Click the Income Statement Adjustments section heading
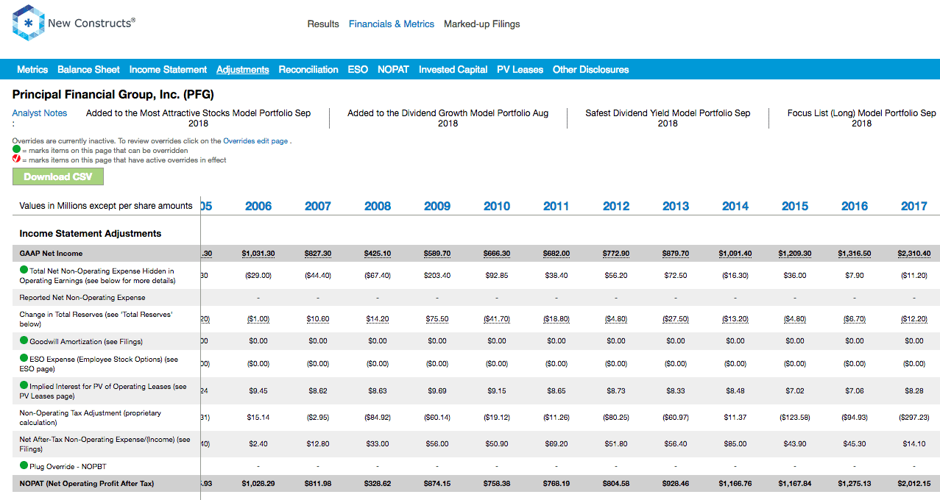Image resolution: width=940 pixels, height=500 pixels. click(x=91, y=234)
